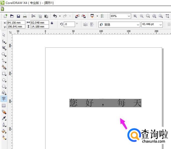
Task: Select the Table tool
Action: tap(4, 106)
